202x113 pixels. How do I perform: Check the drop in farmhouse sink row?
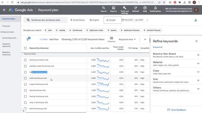click(25, 103)
